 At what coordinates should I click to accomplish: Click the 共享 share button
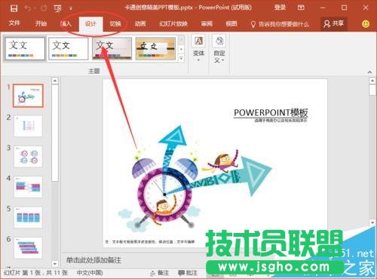pyautogui.click(x=334, y=24)
